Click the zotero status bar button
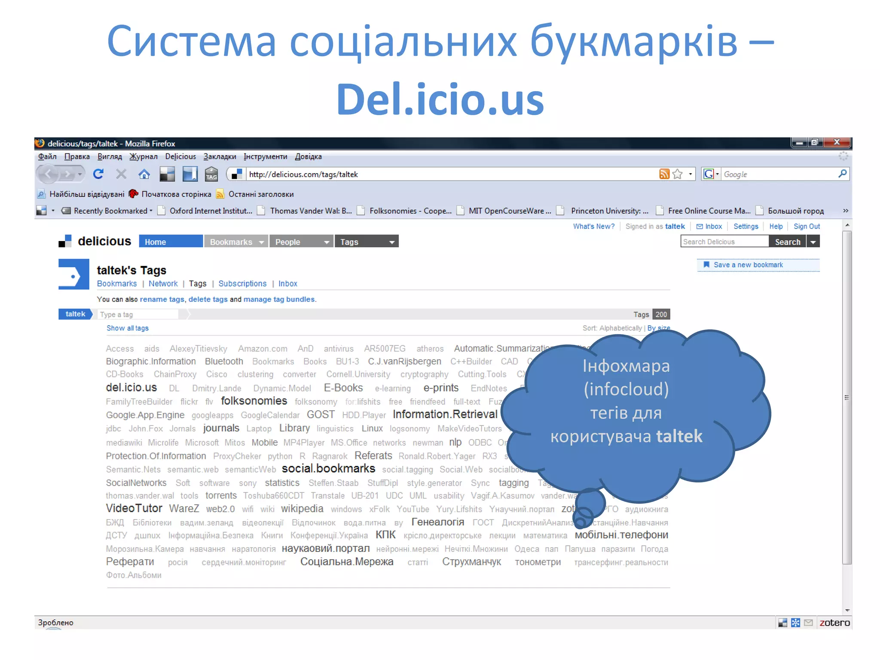This screenshot has height=660, width=880. pyautogui.click(x=834, y=623)
